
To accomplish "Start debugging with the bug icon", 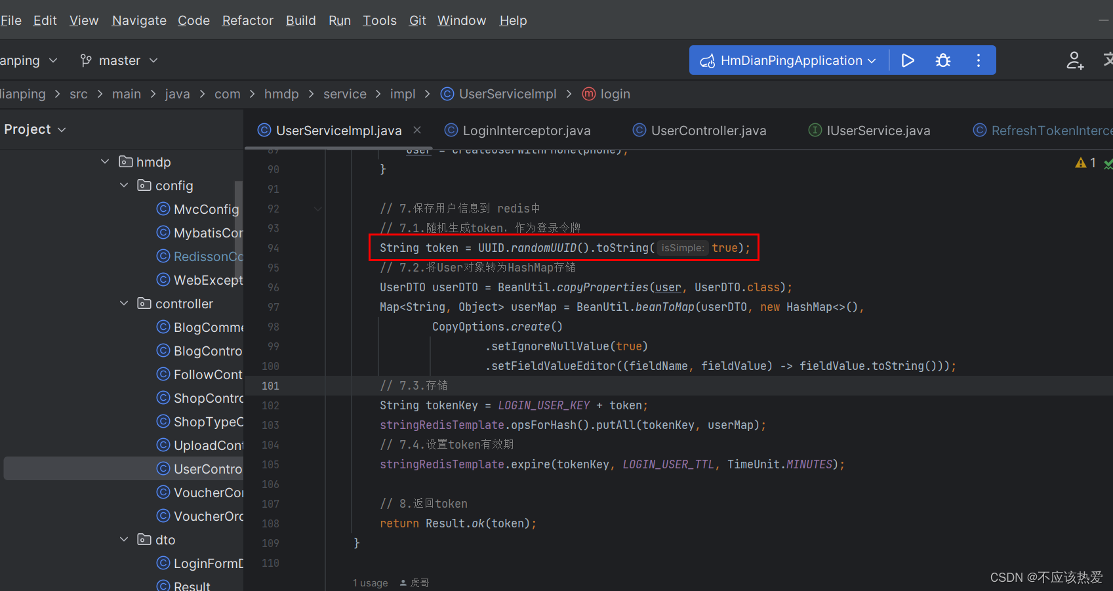I will 943,60.
